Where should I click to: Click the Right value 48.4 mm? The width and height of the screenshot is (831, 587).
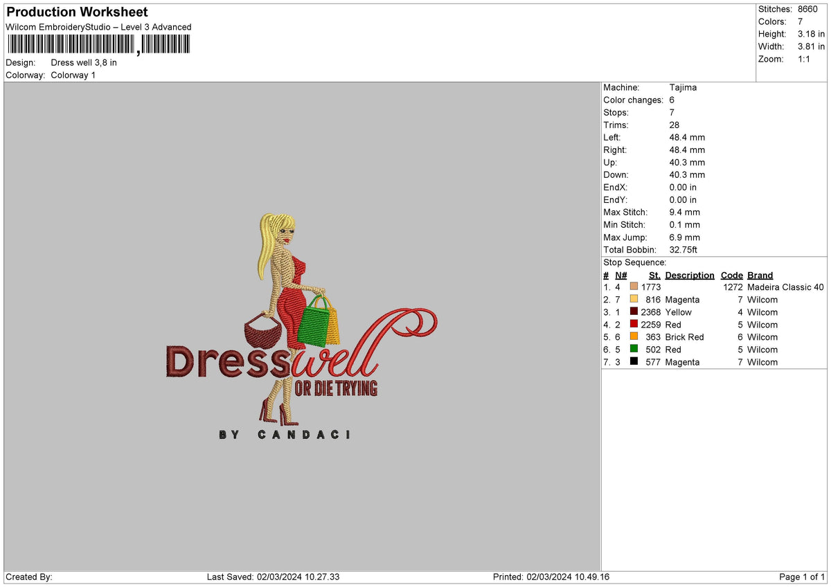(x=687, y=150)
